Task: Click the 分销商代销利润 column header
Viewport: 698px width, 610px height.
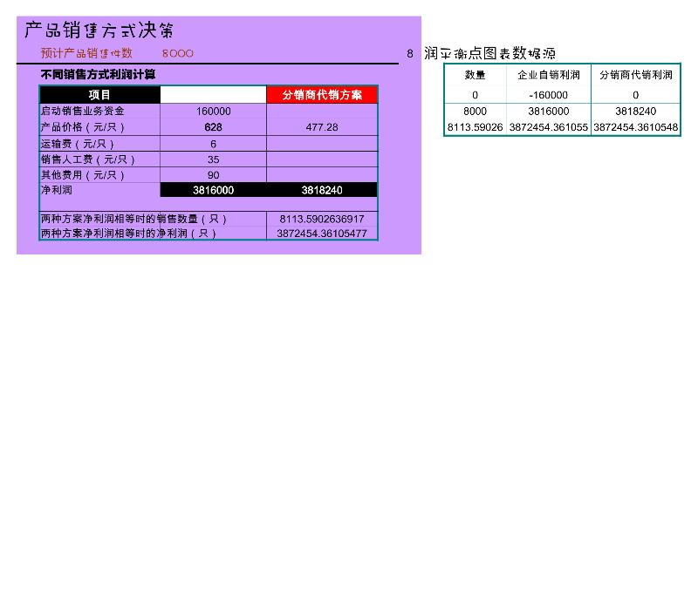Action: [x=636, y=75]
